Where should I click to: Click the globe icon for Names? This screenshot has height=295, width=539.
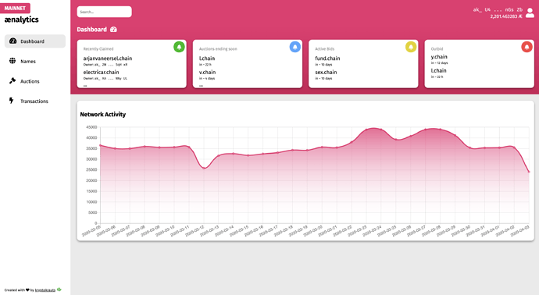point(12,61)
